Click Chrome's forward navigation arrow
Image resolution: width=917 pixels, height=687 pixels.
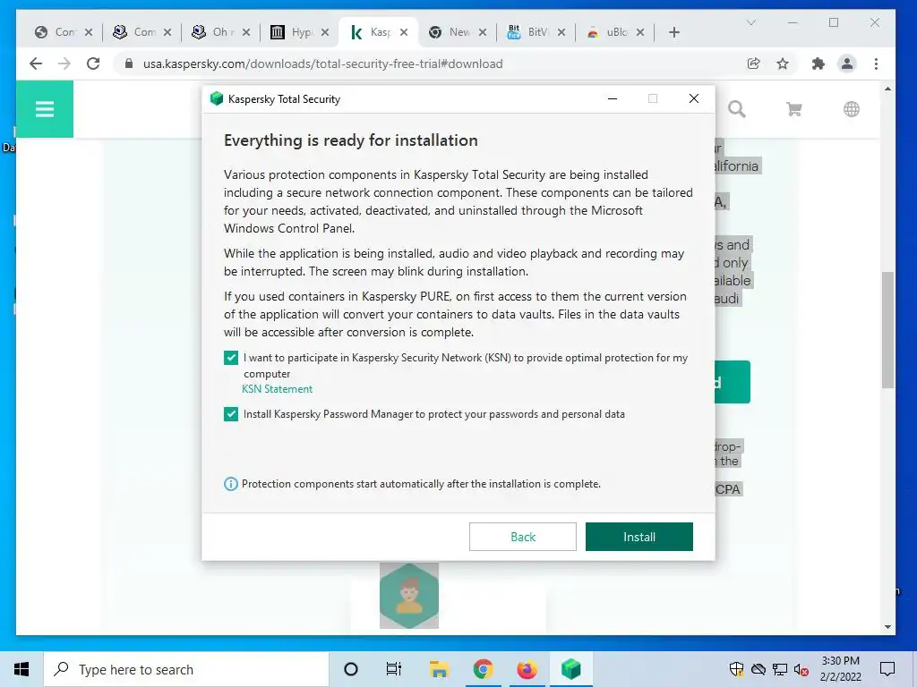point(64,64)
